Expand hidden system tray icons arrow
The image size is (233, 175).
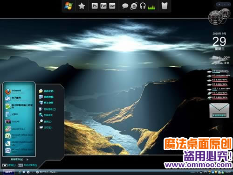[198, 172]
